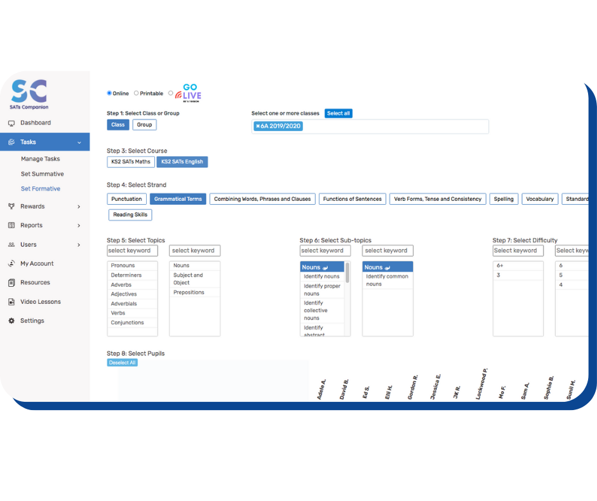Expand the Rewards submenu arrow

click(79, 206)
